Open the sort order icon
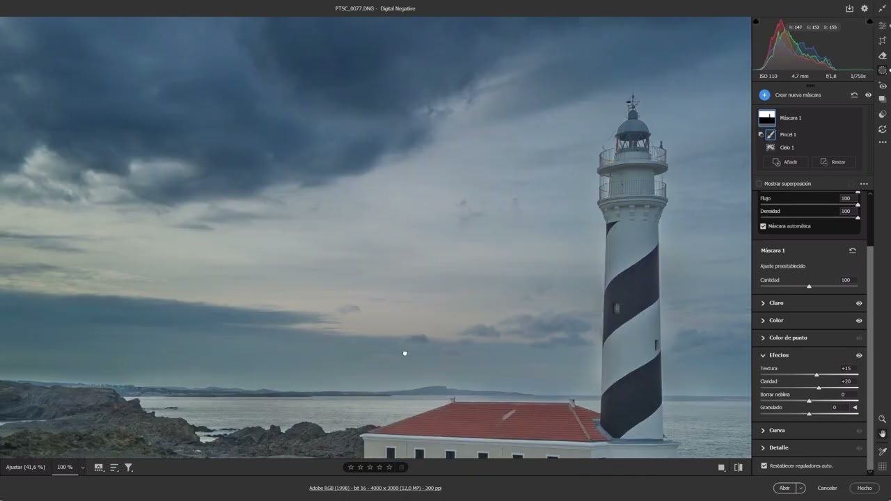Screen dimensions: 891x501 tap(114, 468)
